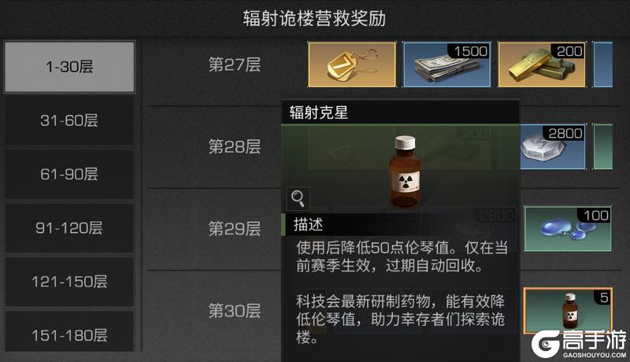Tap the large radiation bottle image in popup
Screen dimensions: 630x362
coord(405,172)
